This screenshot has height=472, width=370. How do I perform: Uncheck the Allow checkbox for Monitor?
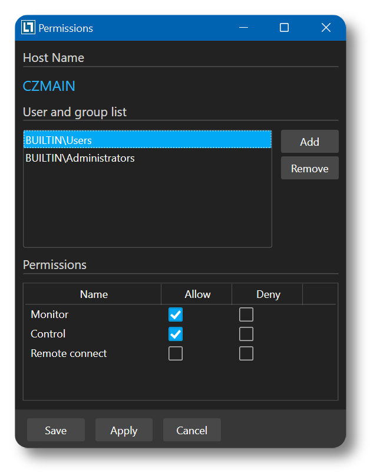pos(175,314)
